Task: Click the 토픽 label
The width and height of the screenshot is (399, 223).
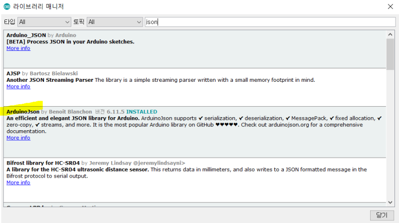Action: coord(79,22)
